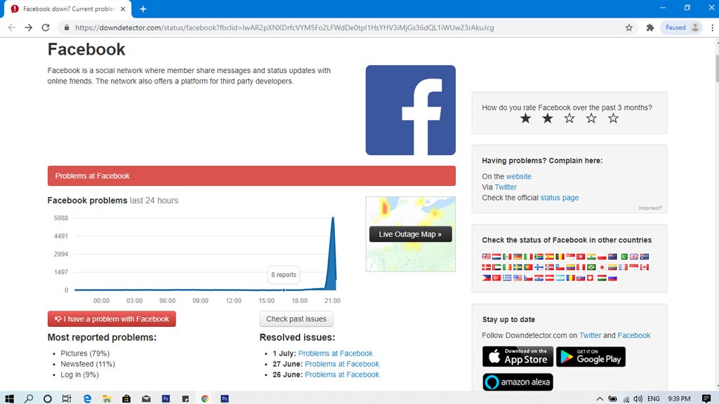Open the Live Outage Map
719x404 pixels.
click(x=410, y=234)
